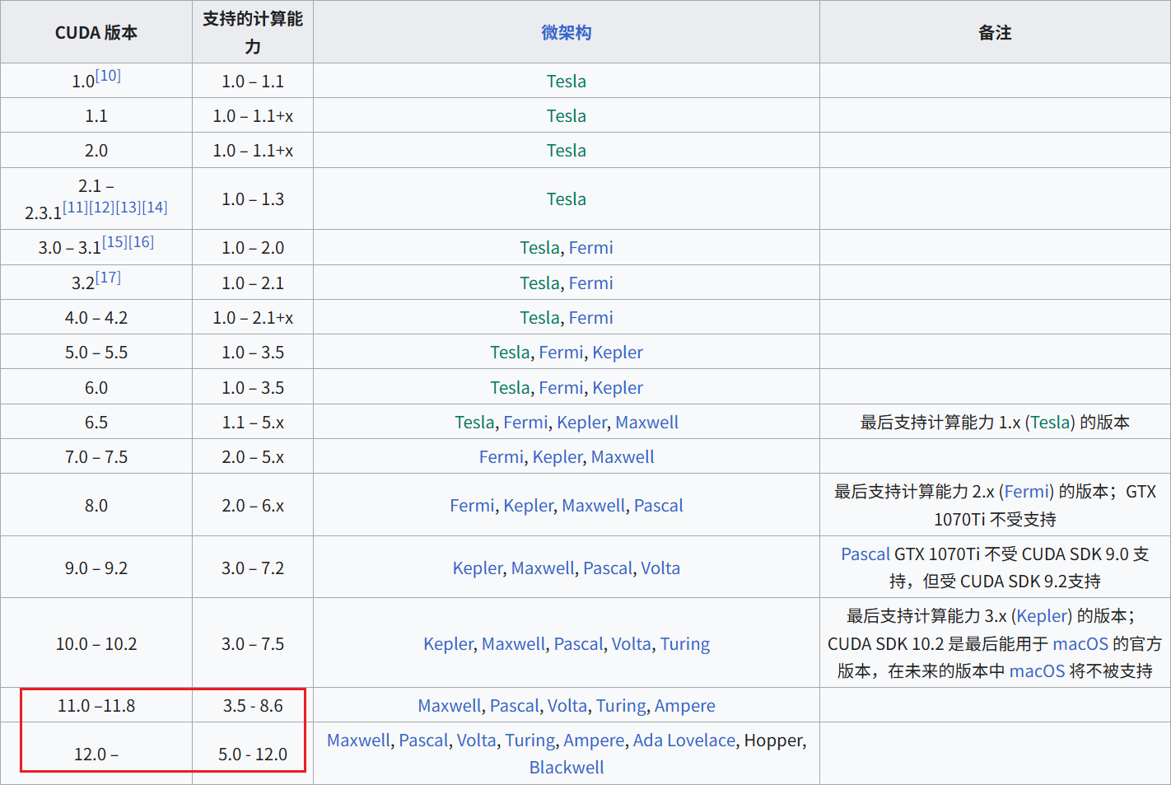Open citation [15] next to 3.0 – 3.1
The height and width of the screenshot is (785, 1171).
(x=115, y=241)
